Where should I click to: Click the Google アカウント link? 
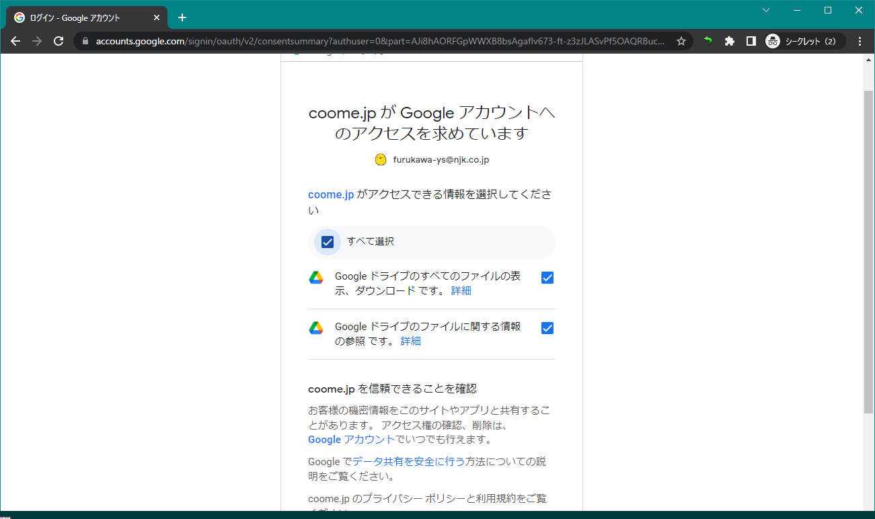(351, 439)
